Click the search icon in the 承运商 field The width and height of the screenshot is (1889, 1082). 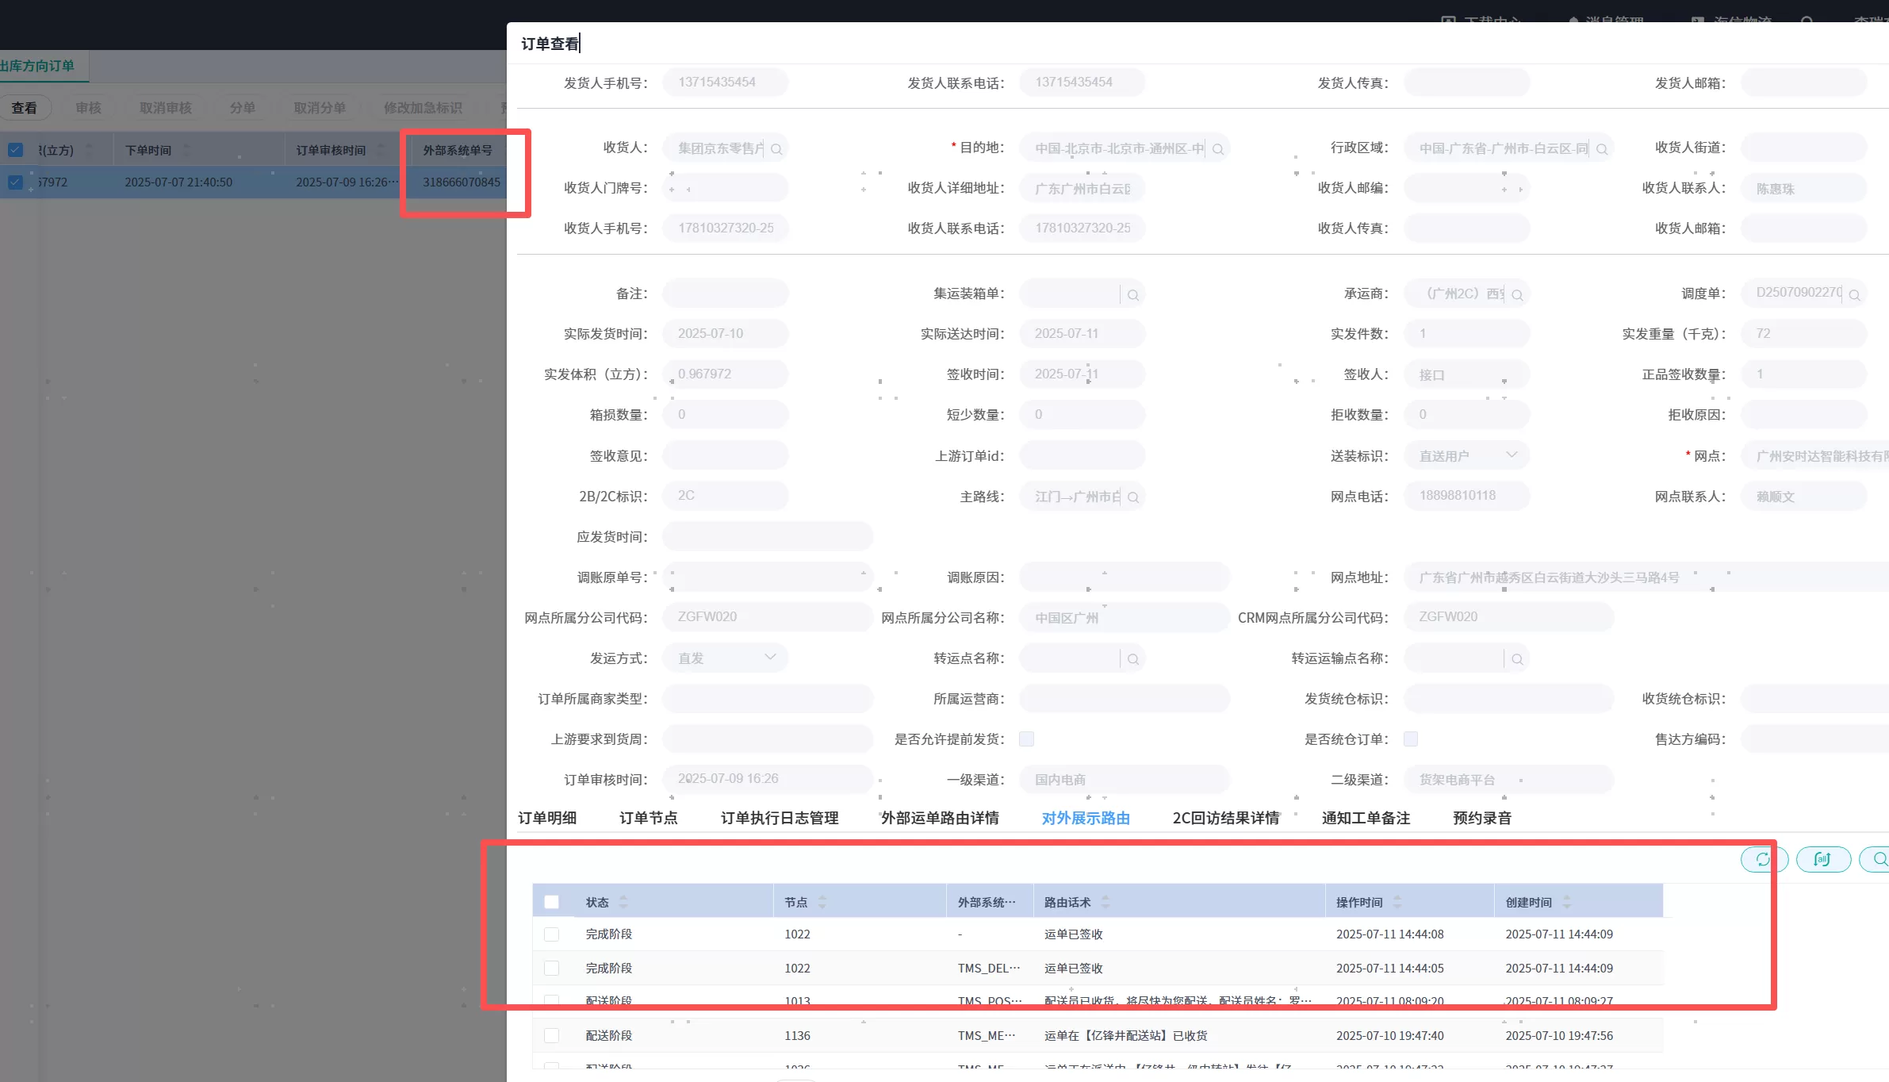(x=1517, y=295)
